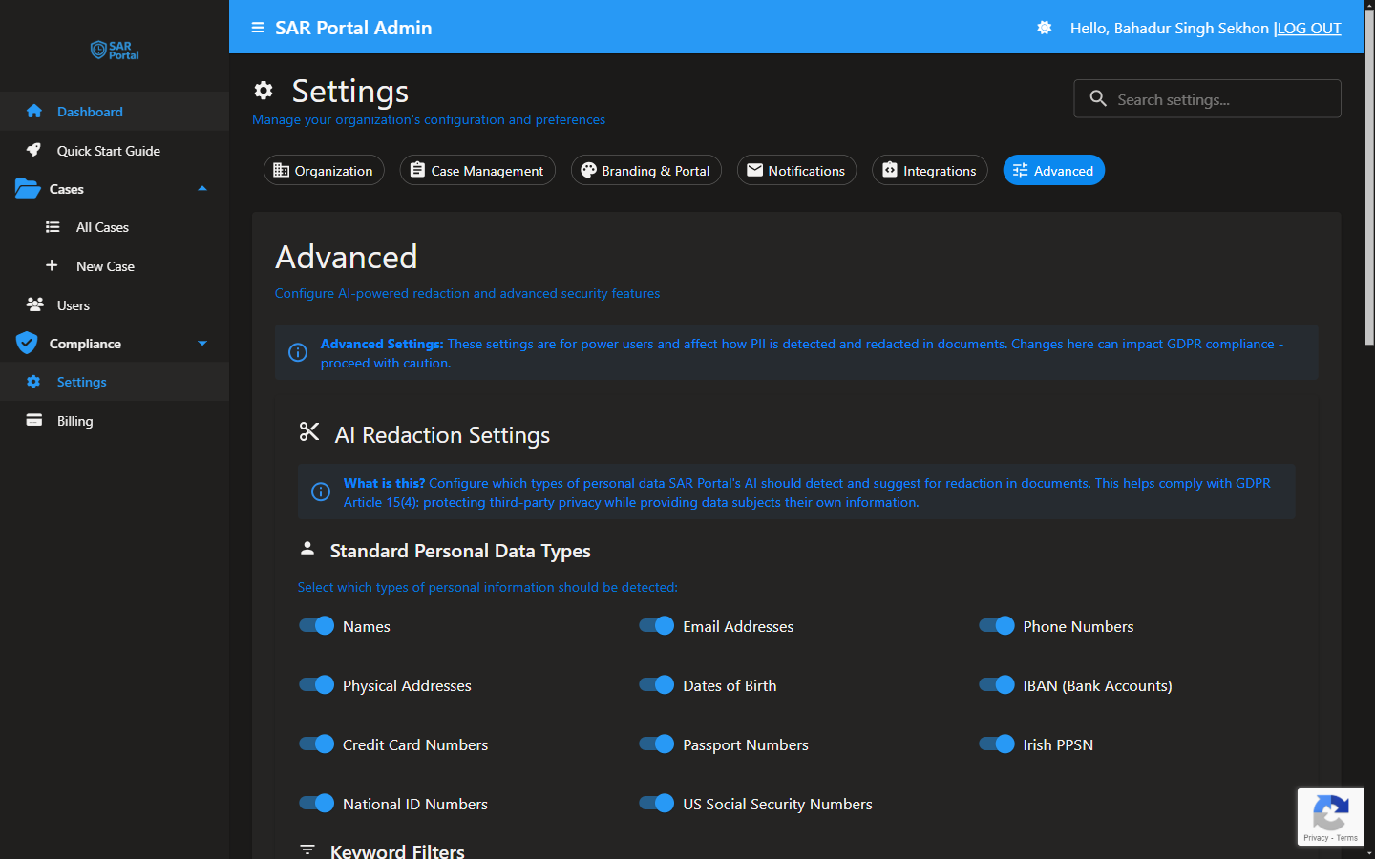Viewport: 1375px width, 859px height.
Task: Open the settings gear icon in top bar
Action: [x=1044, y=28]
